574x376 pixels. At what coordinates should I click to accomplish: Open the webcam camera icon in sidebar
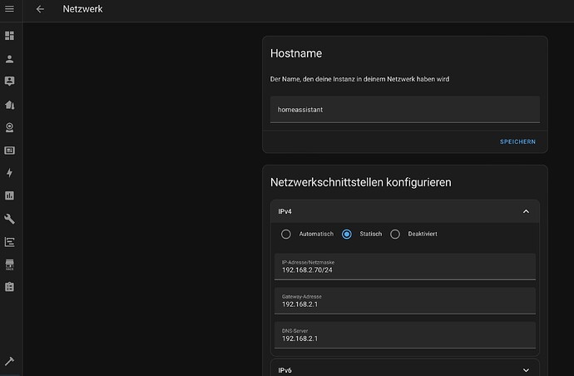click(9, 127)
